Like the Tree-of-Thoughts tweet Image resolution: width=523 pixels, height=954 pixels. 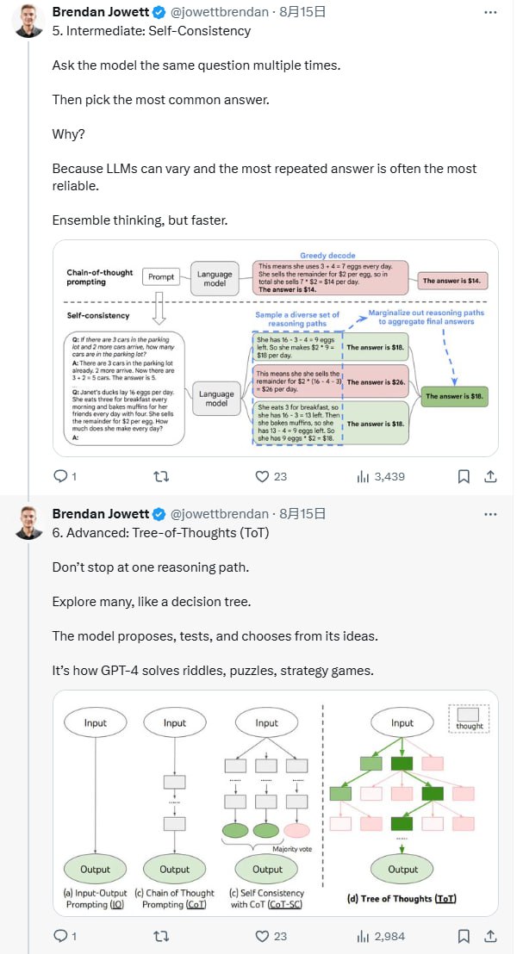pos(263,936)
